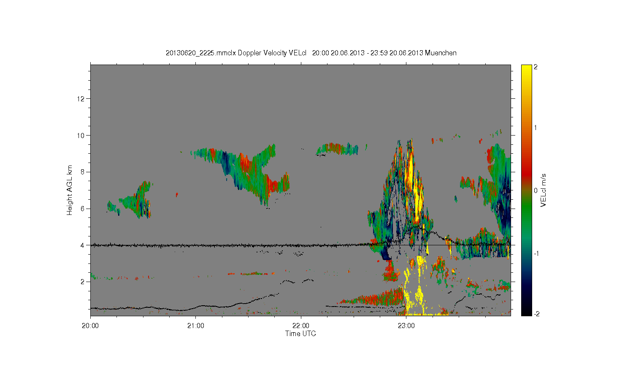Click the 21:00 time axis label
Screen dimensions: 633x380
(195, 326)
